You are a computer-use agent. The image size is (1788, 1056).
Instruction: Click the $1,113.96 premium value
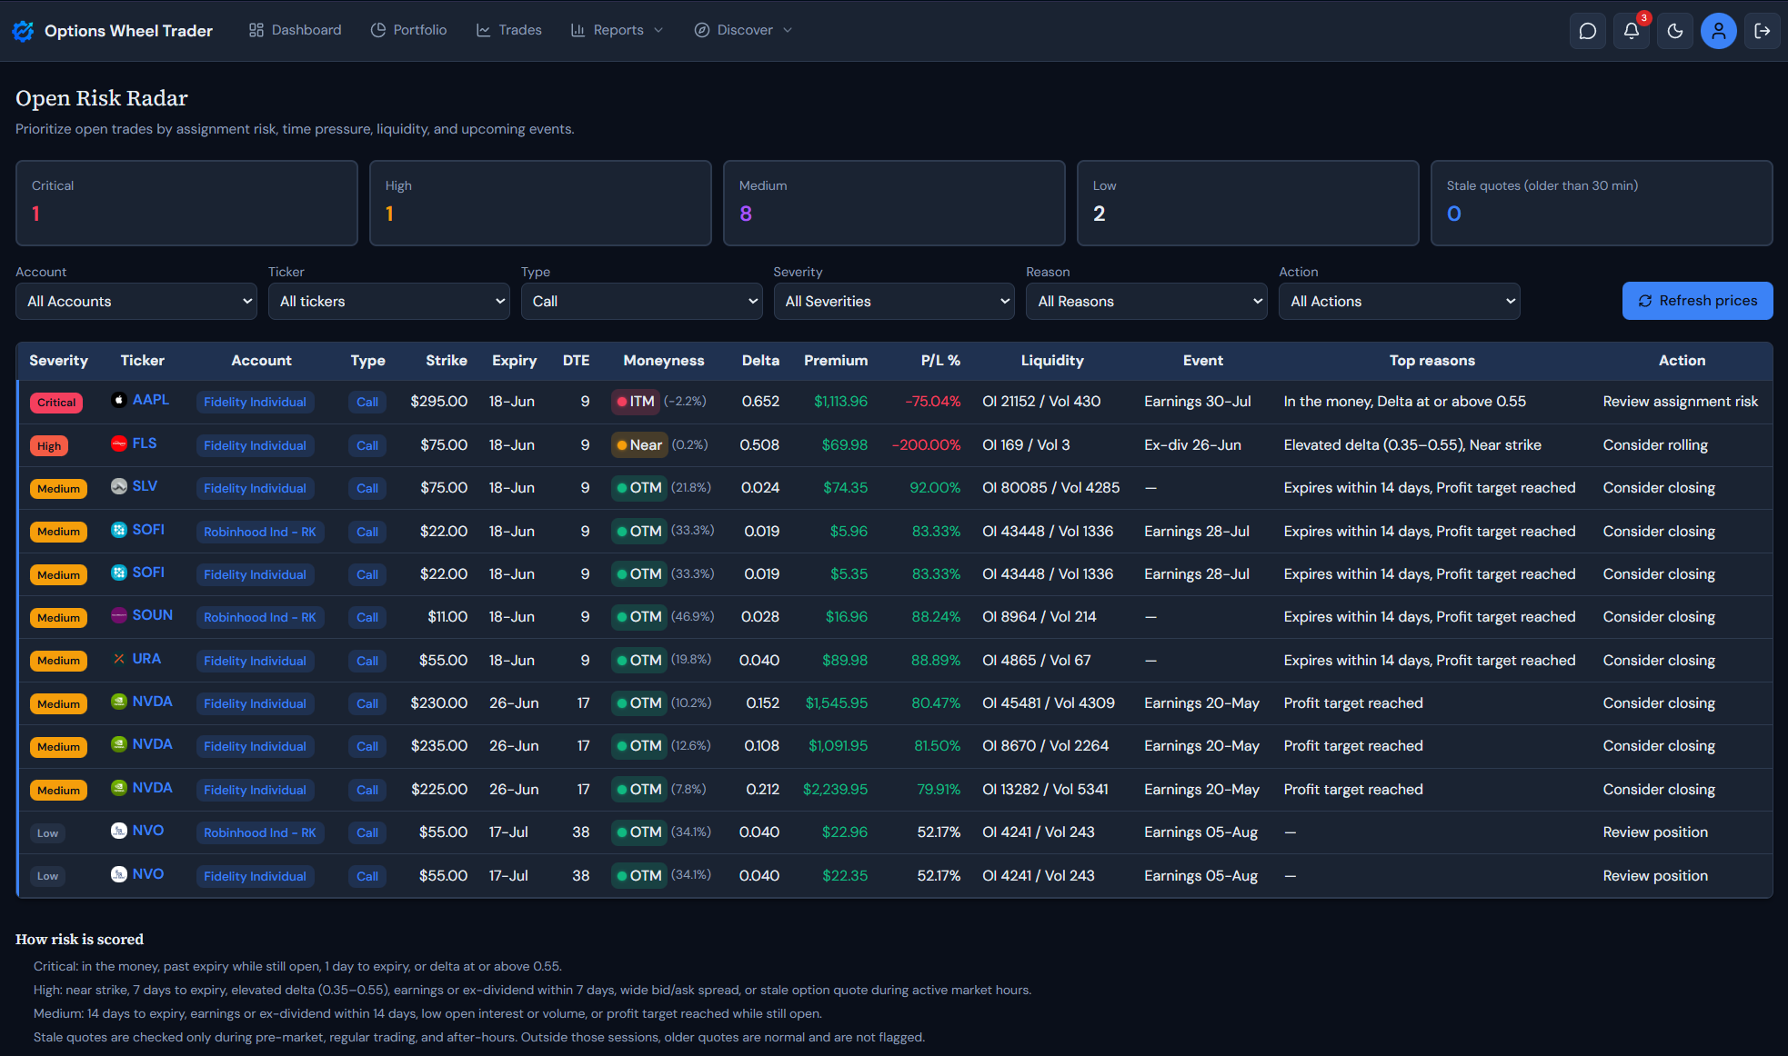[x=841, y=402]
